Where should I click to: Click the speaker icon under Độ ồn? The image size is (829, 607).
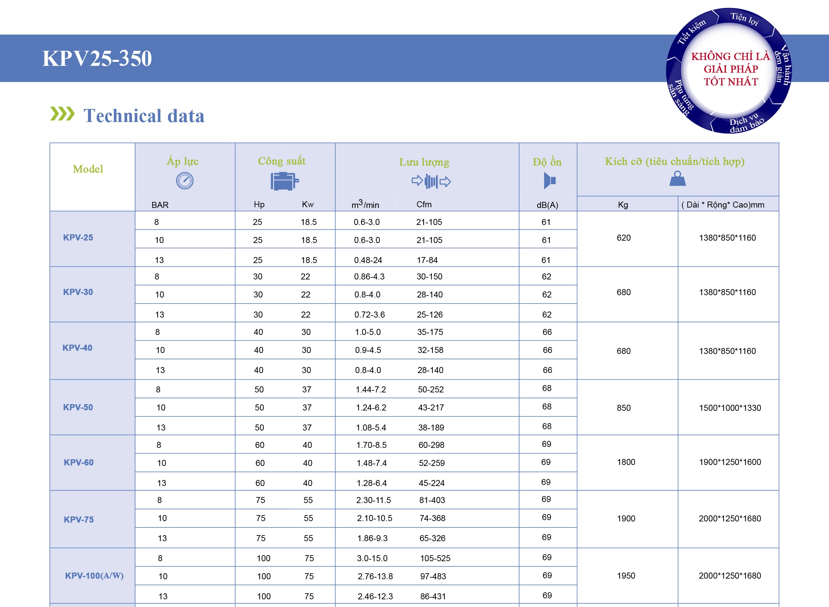(x=549, y=181)
